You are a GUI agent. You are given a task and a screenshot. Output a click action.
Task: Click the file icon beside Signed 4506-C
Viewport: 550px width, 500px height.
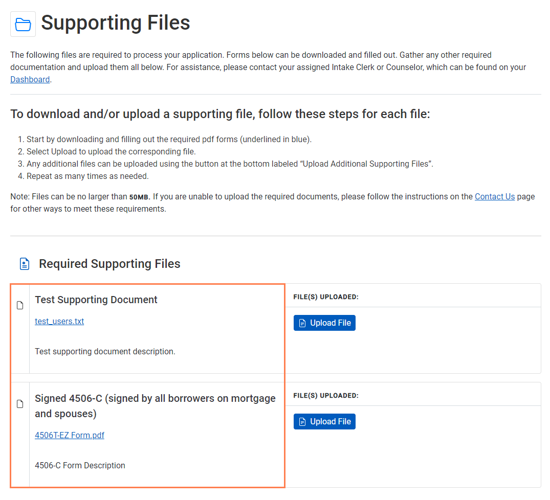pos(20,404)
